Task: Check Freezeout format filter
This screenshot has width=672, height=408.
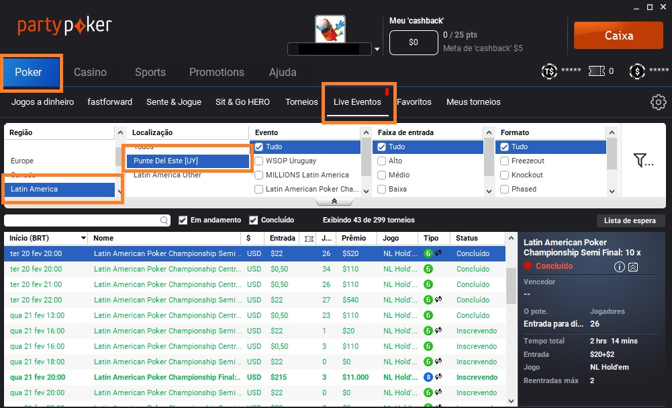Action: click(x=504, y=161)
